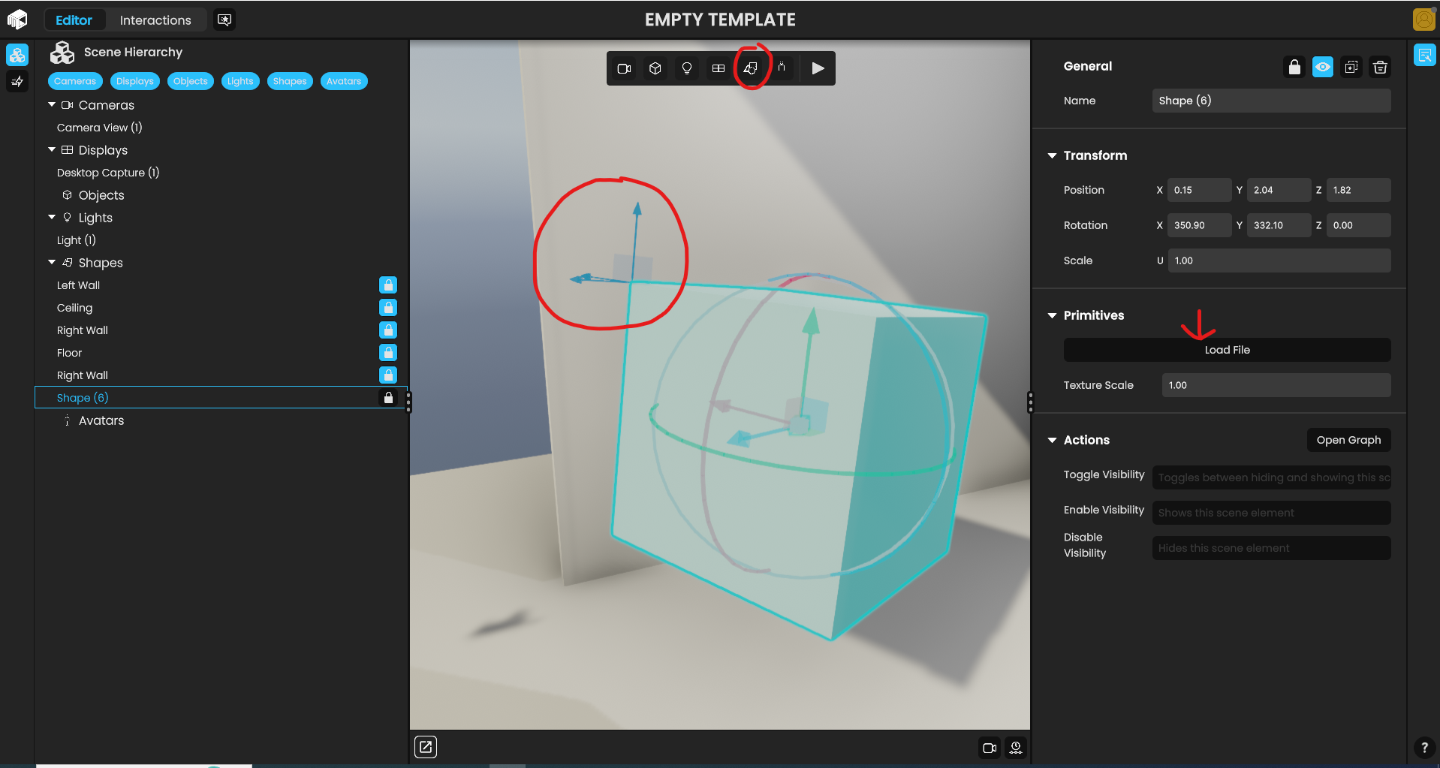Duplicate the shape using the copy icon
Viewport: 1440px width, 768px height.
[x=1351, y=68]
